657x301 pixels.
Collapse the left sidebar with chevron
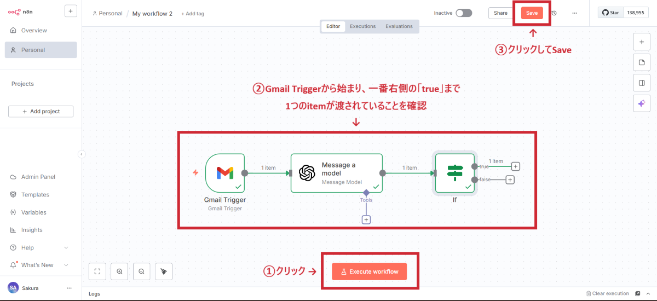(x=82, y=154)
